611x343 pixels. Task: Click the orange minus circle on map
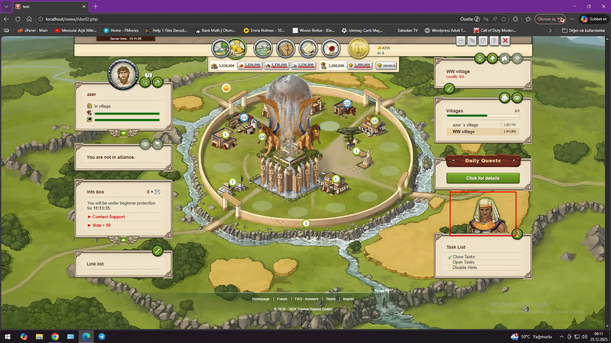[226, 88]
